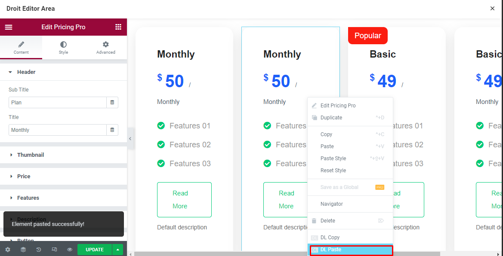Open page settings gear icon

pos(8,250)
